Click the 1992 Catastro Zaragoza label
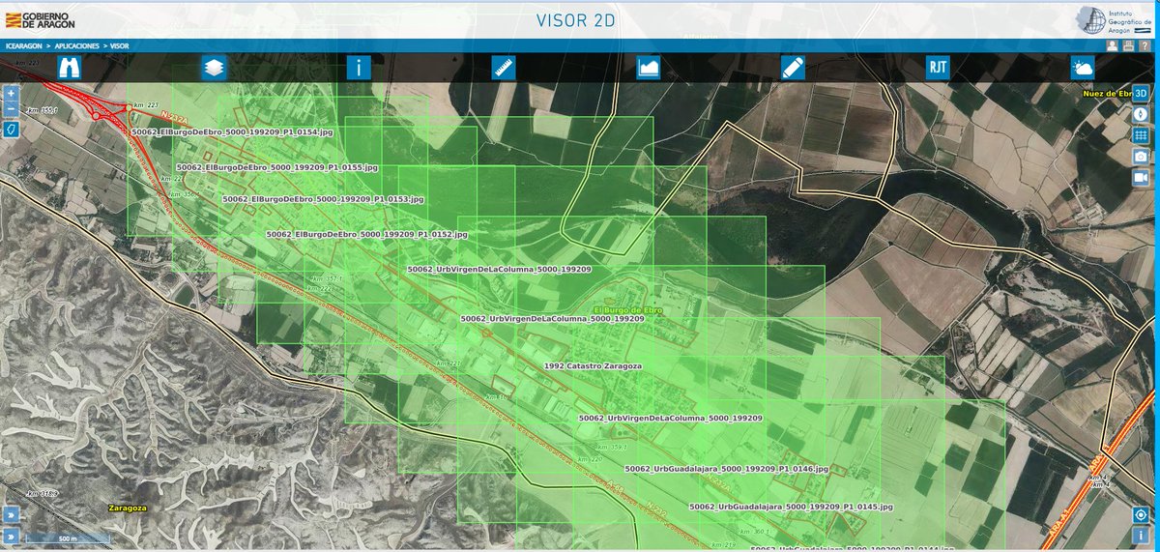 click(594, 367)
